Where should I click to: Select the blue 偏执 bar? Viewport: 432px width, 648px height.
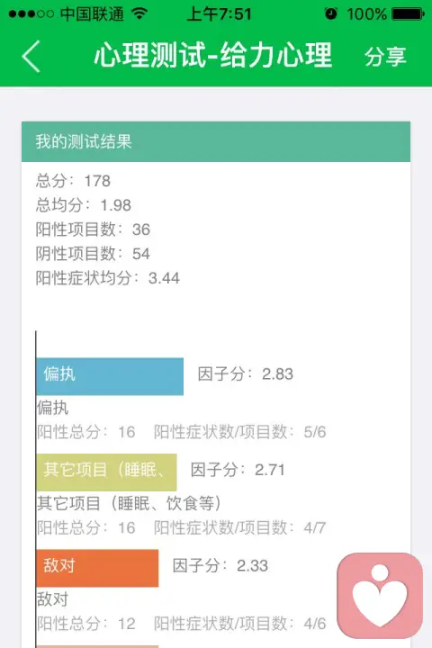pos(110,376)
